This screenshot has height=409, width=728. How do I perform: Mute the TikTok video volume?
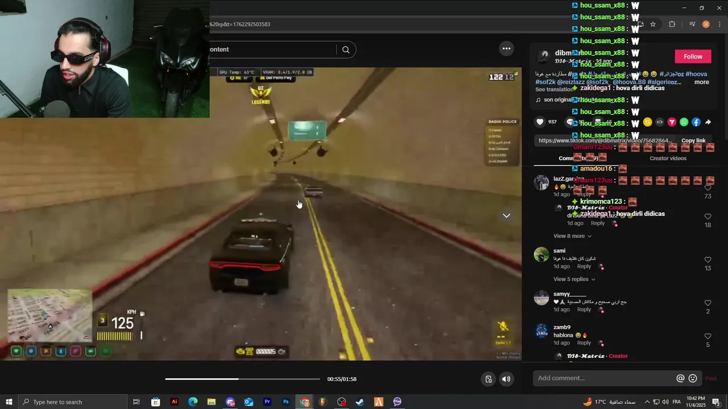[506, 379]
